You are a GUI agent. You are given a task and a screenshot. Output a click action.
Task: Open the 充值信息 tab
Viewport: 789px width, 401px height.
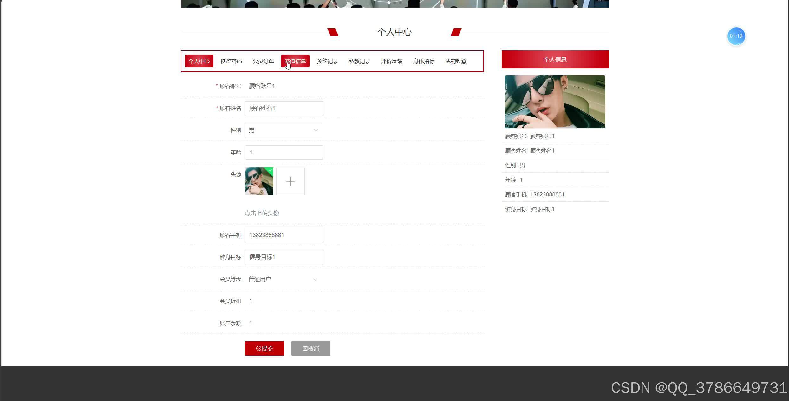295,61
